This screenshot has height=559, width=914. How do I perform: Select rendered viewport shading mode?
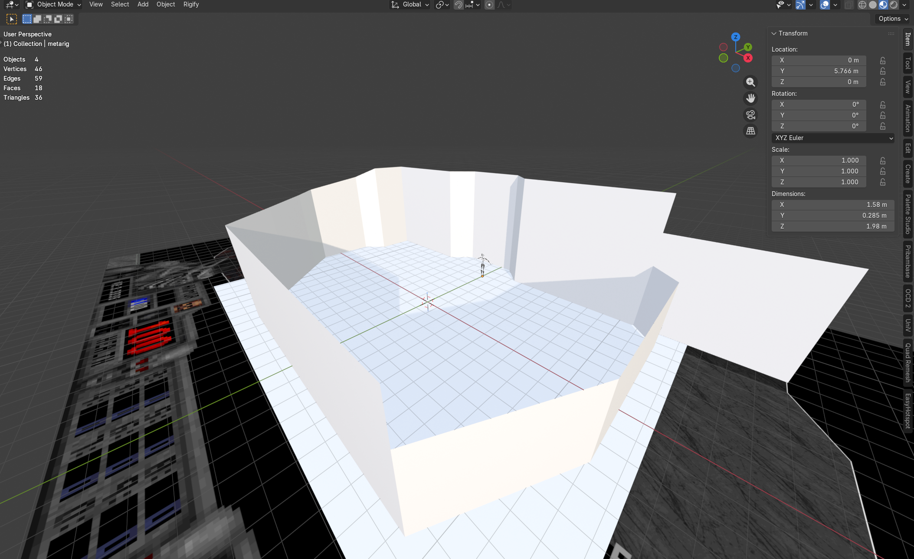pyautogui.click(x=894, y=5)
